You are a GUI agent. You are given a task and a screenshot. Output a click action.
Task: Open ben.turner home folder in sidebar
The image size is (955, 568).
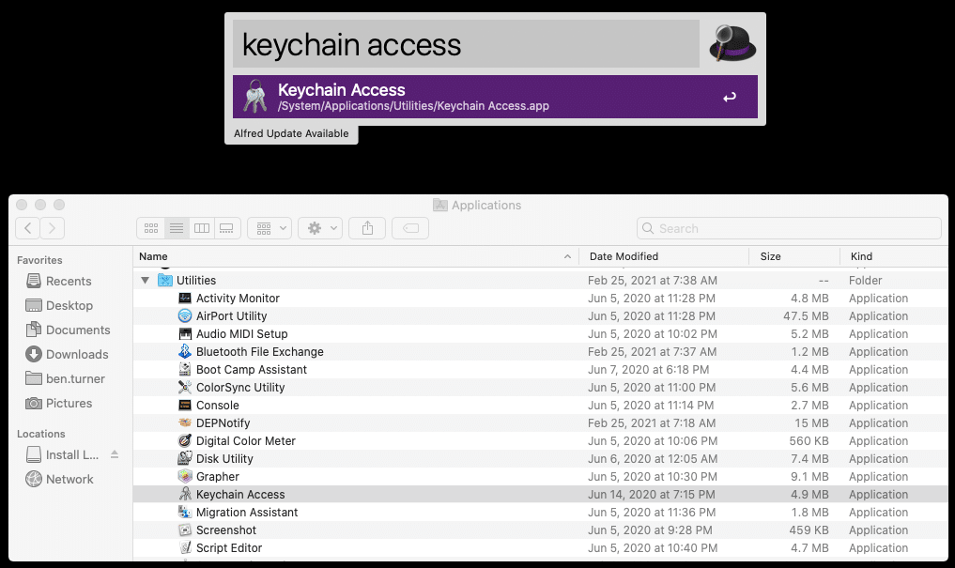click(65, 378)
